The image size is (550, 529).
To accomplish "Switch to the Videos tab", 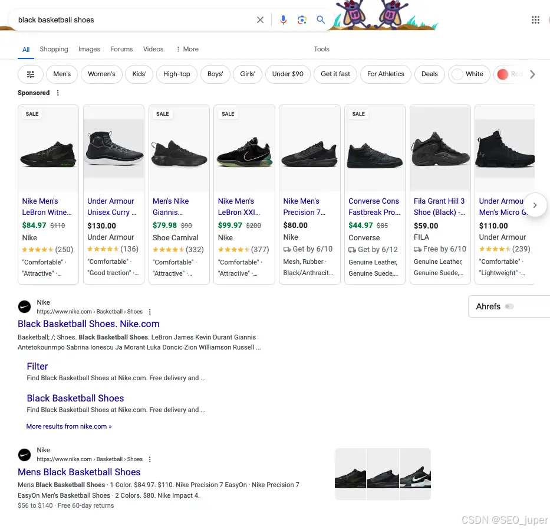I will click(x=153, y=49).
